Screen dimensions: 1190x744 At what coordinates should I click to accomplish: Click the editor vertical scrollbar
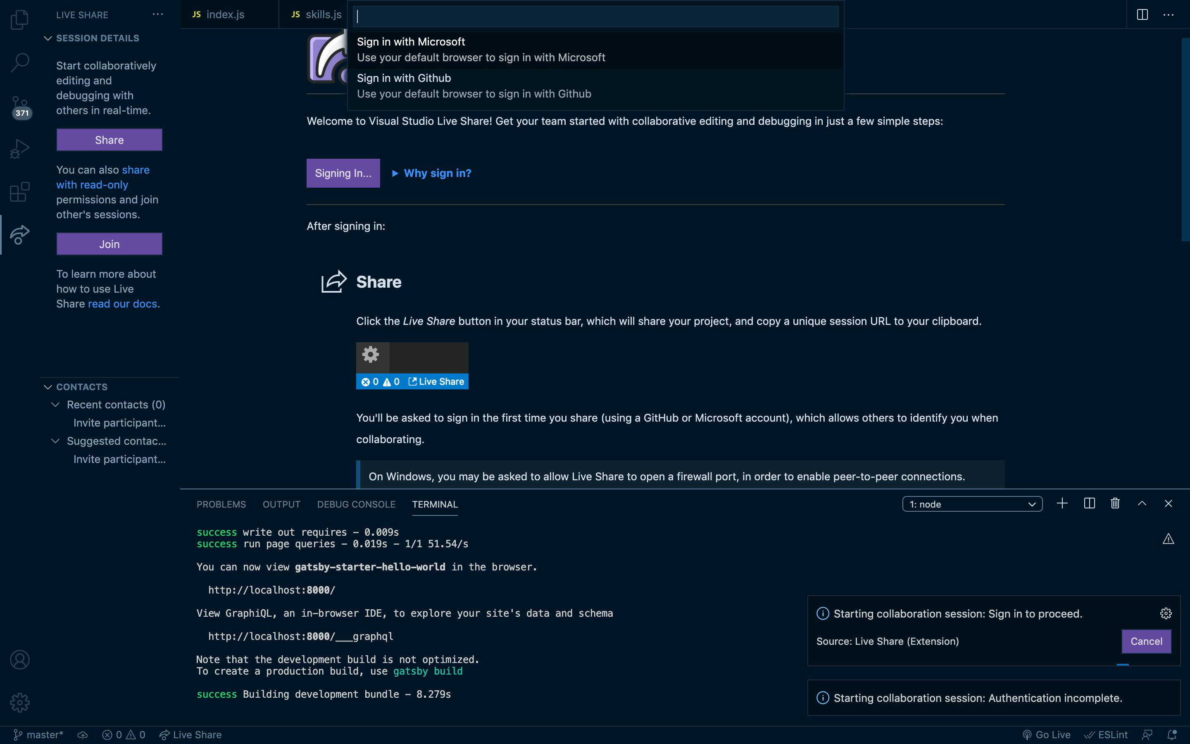pyautogui.click(x=1185, y=140)
